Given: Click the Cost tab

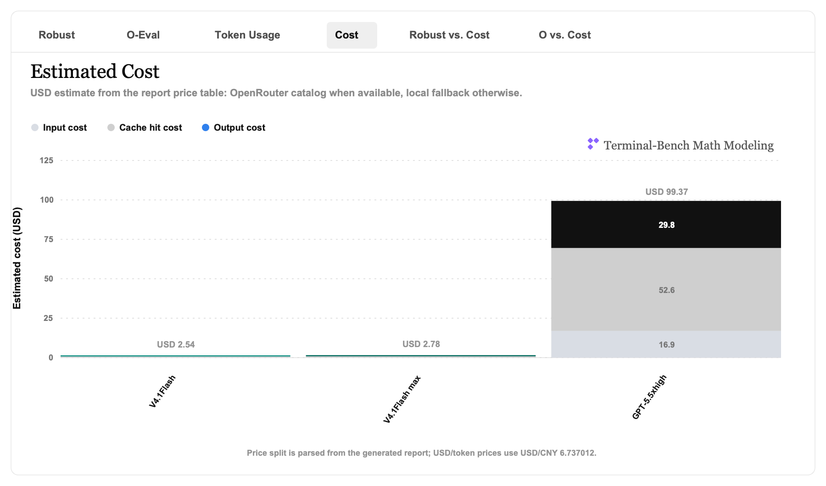Looking at the screenshot, I should point(352,35).
